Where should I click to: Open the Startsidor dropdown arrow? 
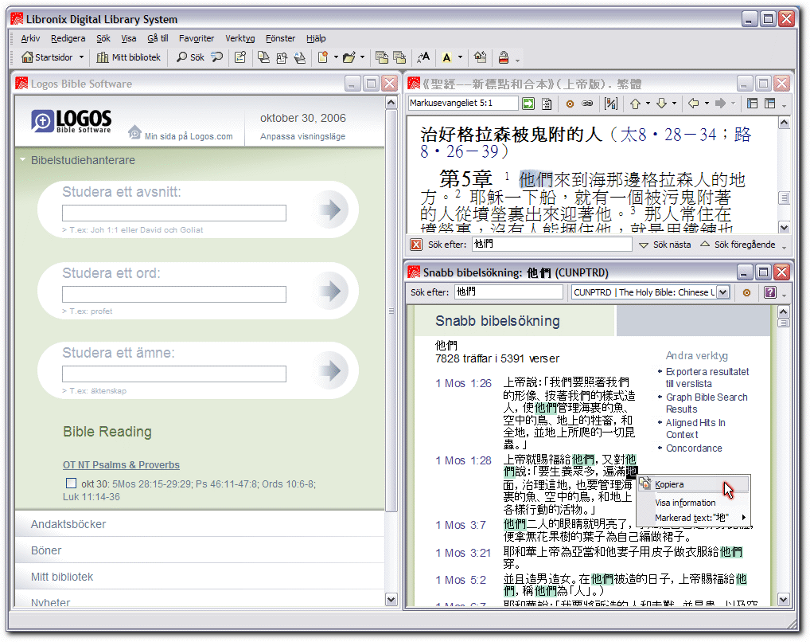click(81, 57)
